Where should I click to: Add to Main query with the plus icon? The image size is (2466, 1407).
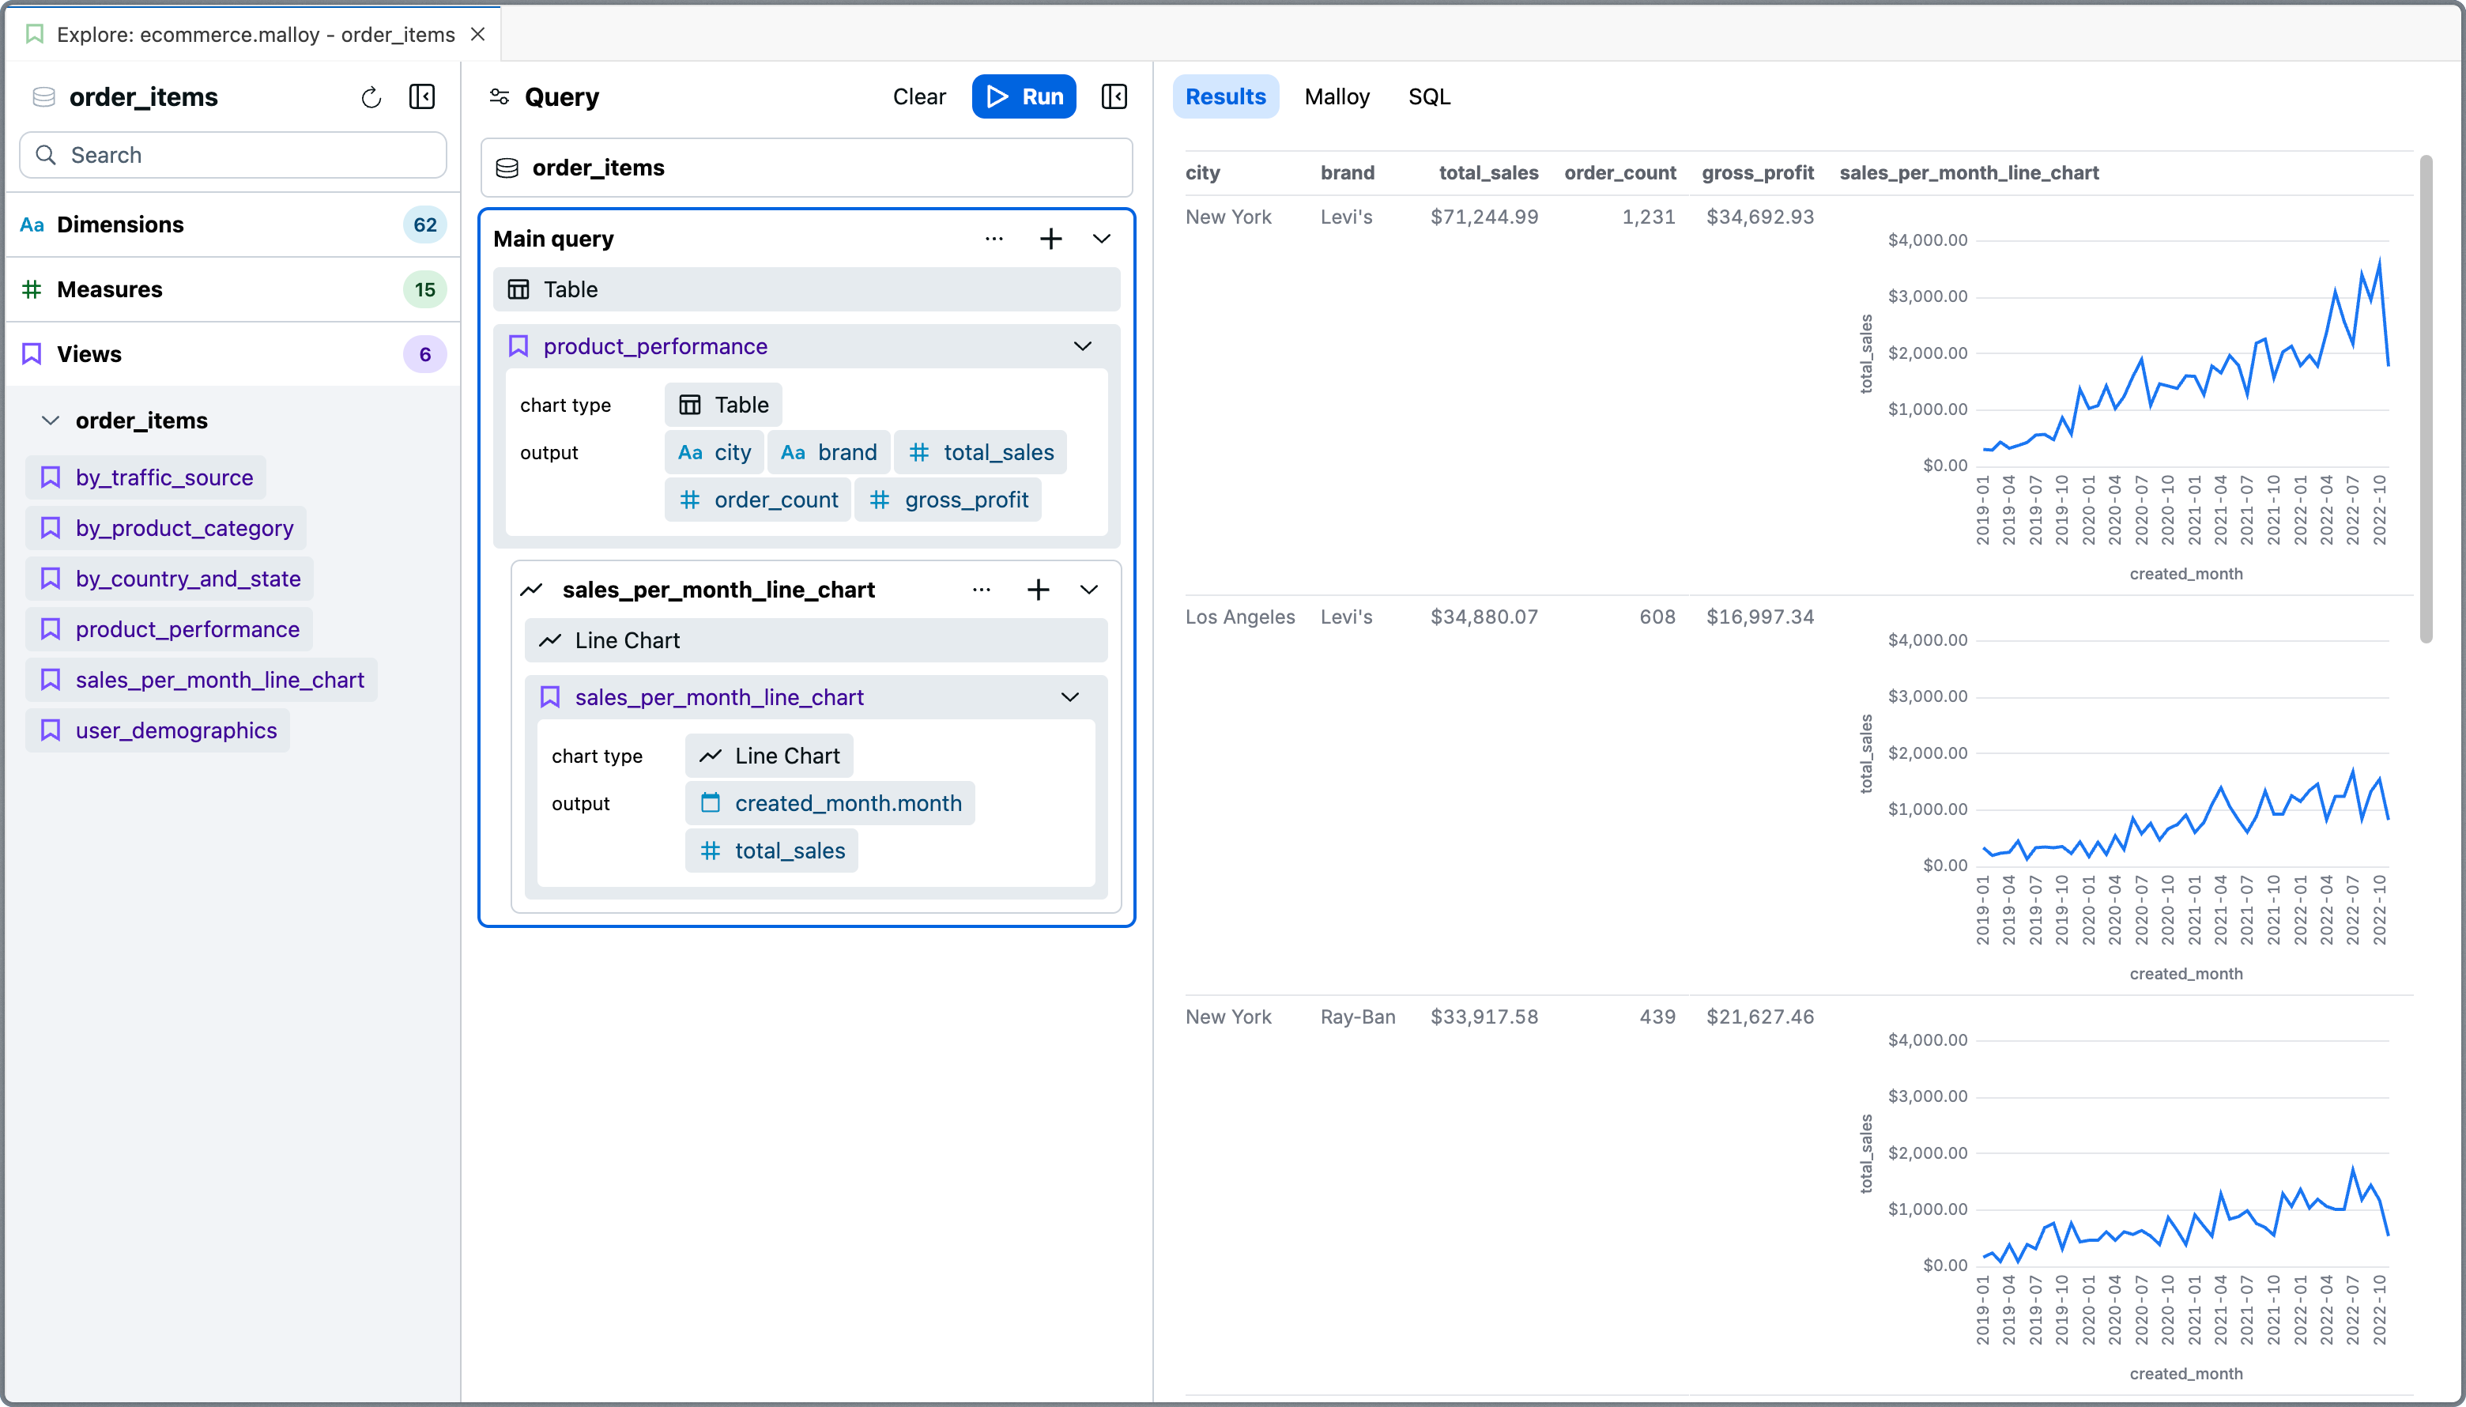click(1050, 238)
